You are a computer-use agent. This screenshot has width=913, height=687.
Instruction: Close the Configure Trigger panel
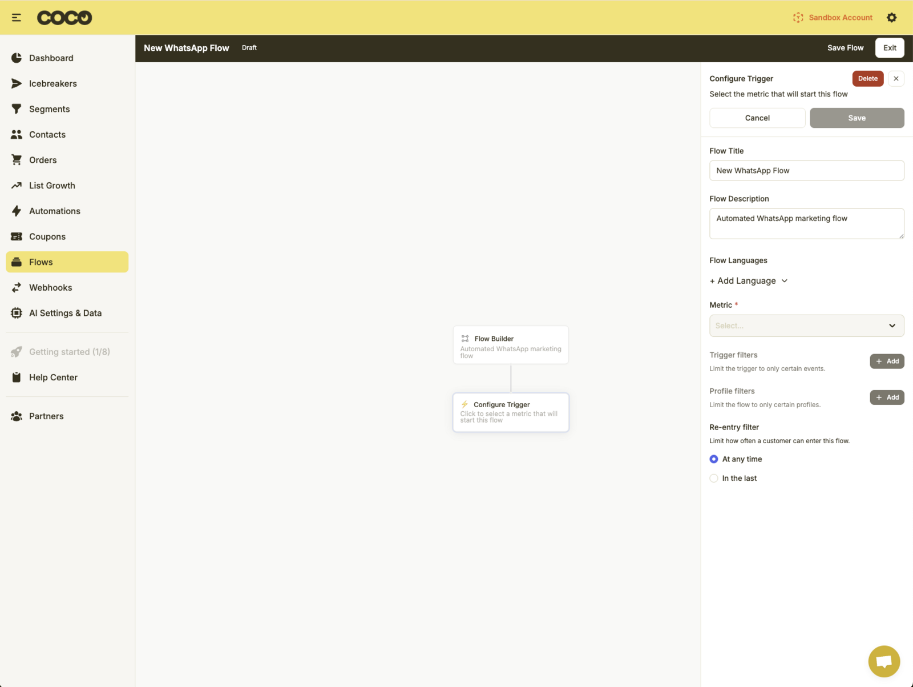tap(896, 79)
